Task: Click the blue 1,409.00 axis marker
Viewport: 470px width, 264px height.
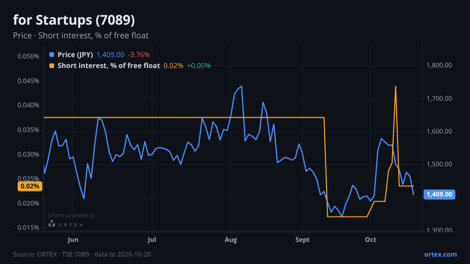Action: [x=439, y=194]
